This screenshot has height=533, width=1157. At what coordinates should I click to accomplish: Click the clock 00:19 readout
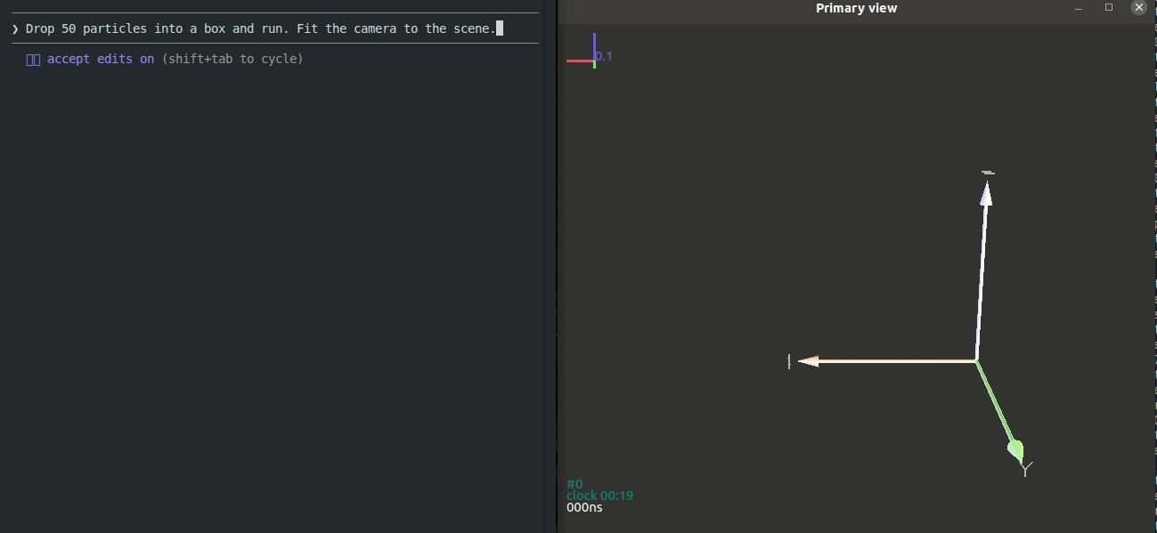click(599, 496)
